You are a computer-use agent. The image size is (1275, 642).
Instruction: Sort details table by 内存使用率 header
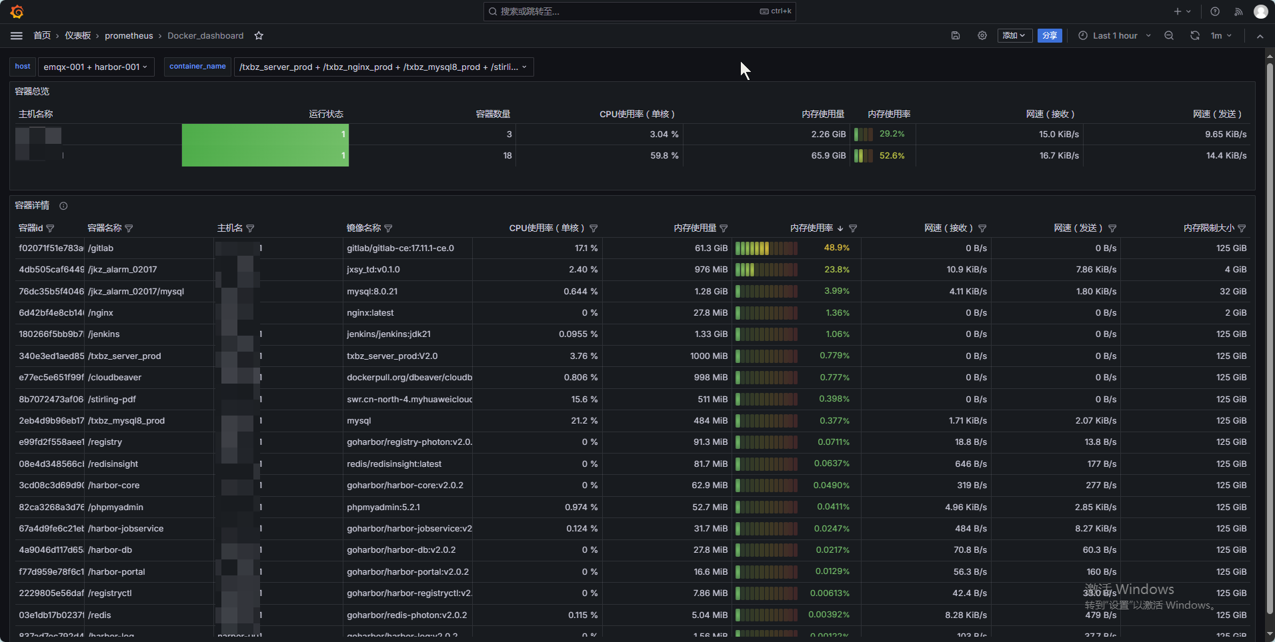click(x=812, y=228)
